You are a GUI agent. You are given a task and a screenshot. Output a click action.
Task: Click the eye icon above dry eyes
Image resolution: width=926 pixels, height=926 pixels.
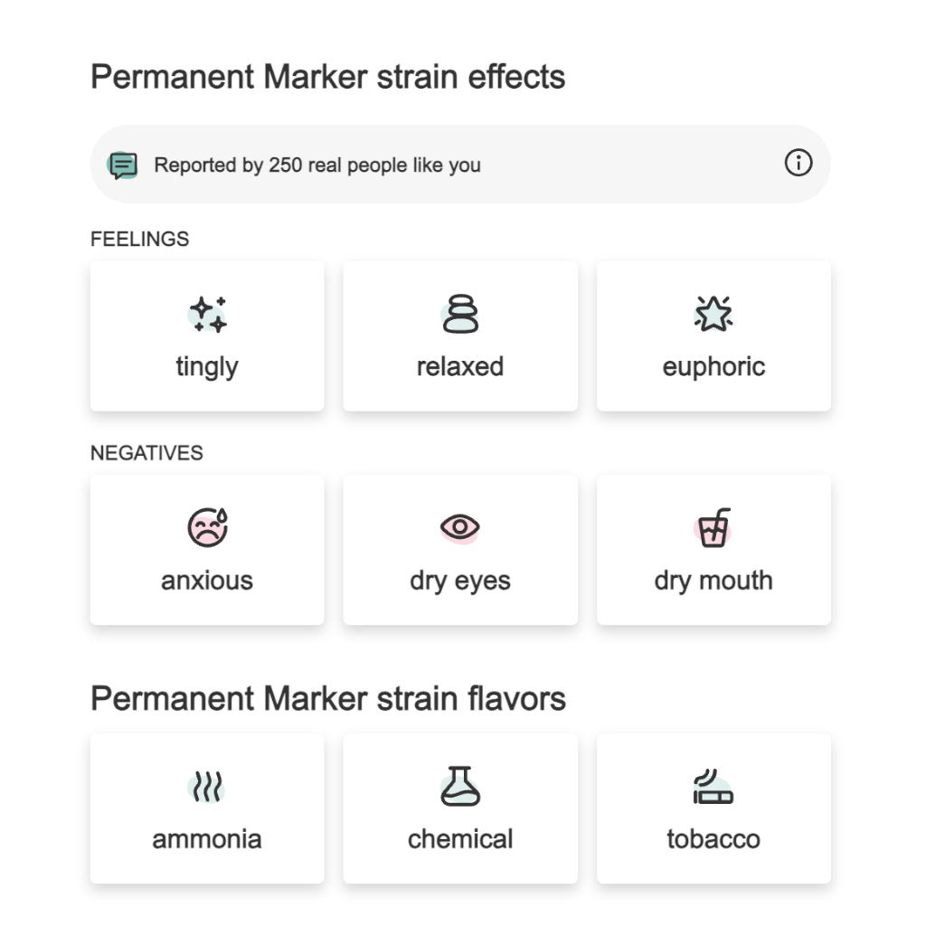tap(460, 527)
